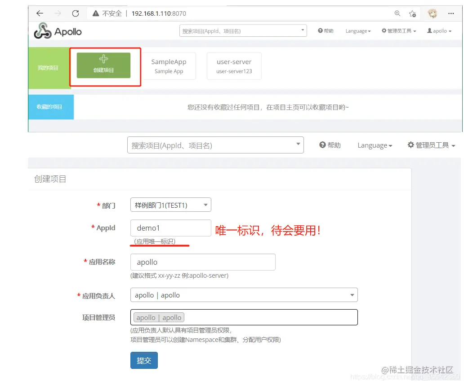Reload the page with refresh icon
The height and width of the screenshot is (385, 464).
pyautogui.click(x=76, y=13)
